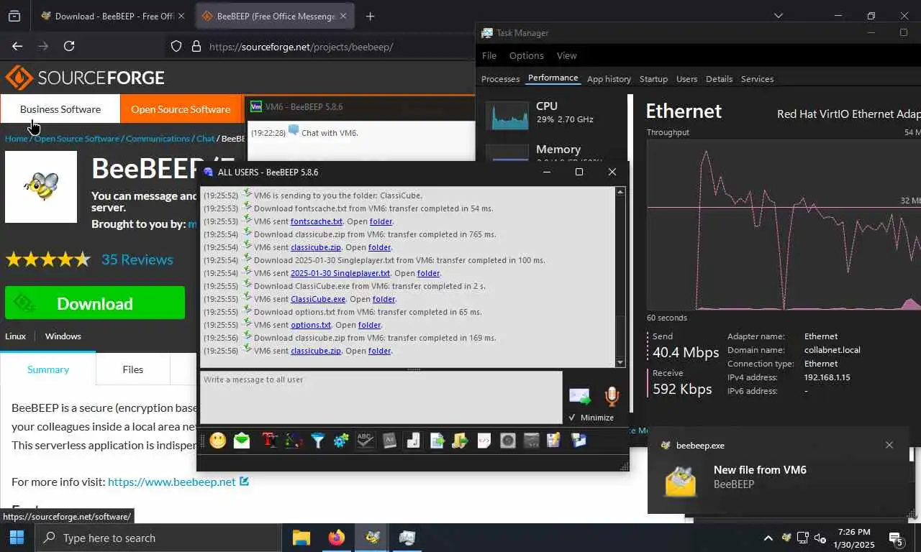Screen dimensions: 921x552
Task: Open folder link next to ClassiCube.exe
Action: [384, 299]
